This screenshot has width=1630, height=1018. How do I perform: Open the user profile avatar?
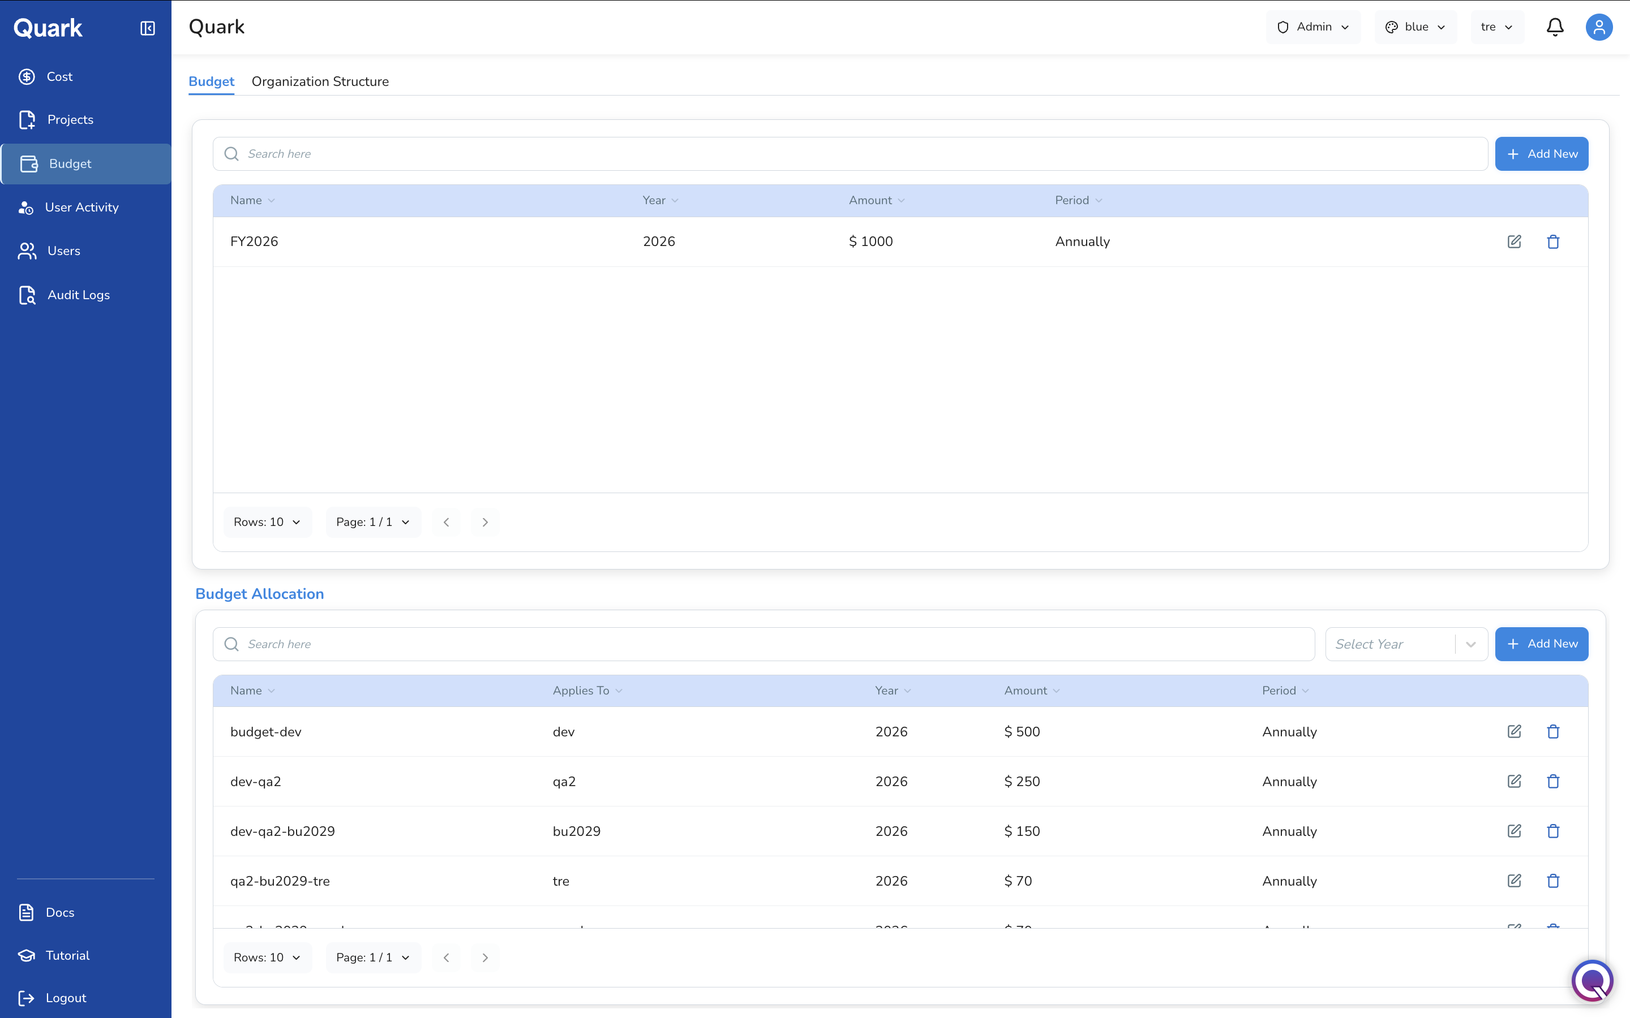point(1598,27)
